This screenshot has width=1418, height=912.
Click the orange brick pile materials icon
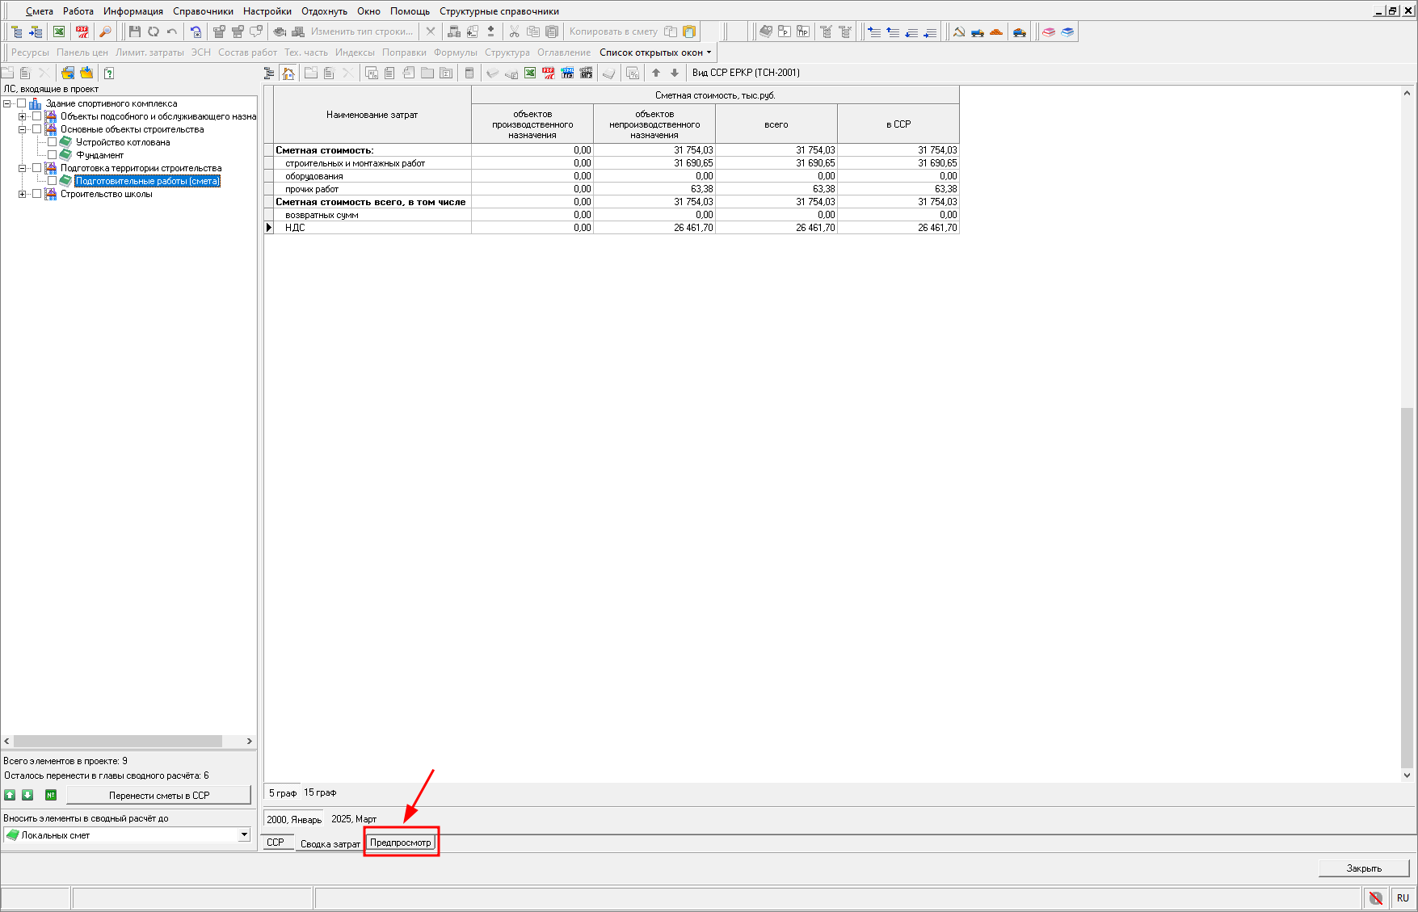pyautogui.click(x=996, y=32)
